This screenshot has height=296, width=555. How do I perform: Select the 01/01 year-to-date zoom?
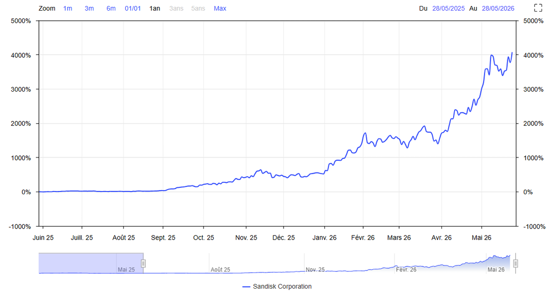(133, 8)
